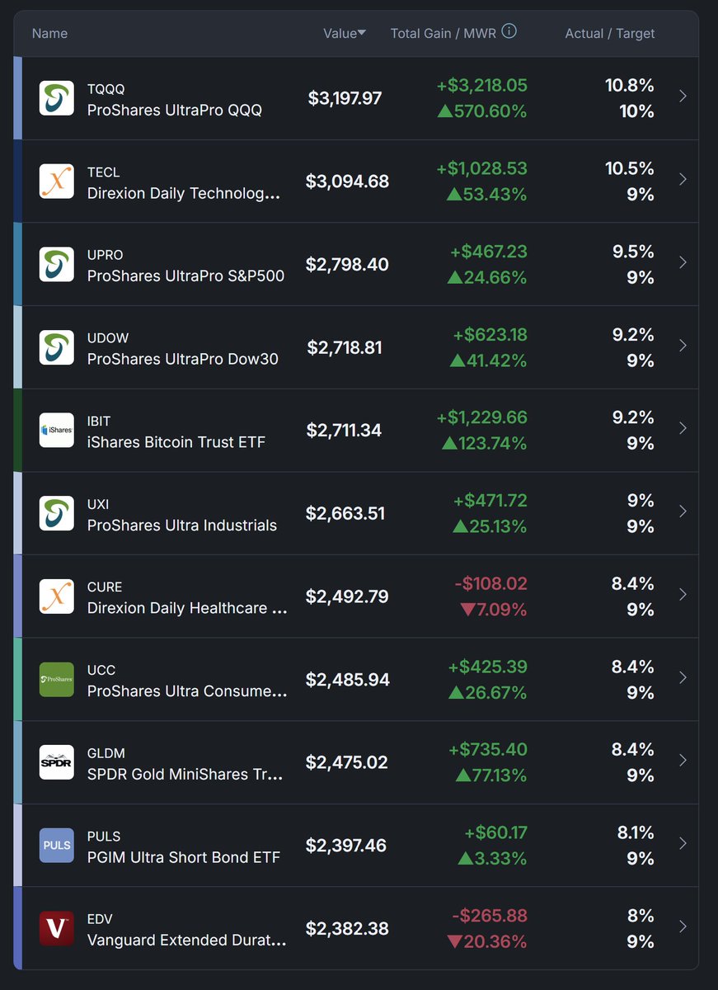Click the IBIT dark green color bar
Viewport: 718px width, 990px height.
[x=17, y=431]
